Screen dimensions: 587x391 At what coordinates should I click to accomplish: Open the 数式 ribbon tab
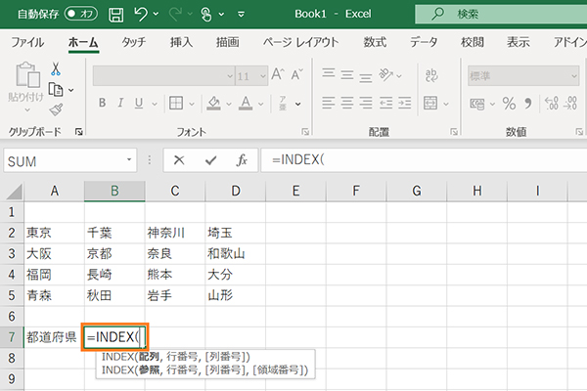point(375,42)
